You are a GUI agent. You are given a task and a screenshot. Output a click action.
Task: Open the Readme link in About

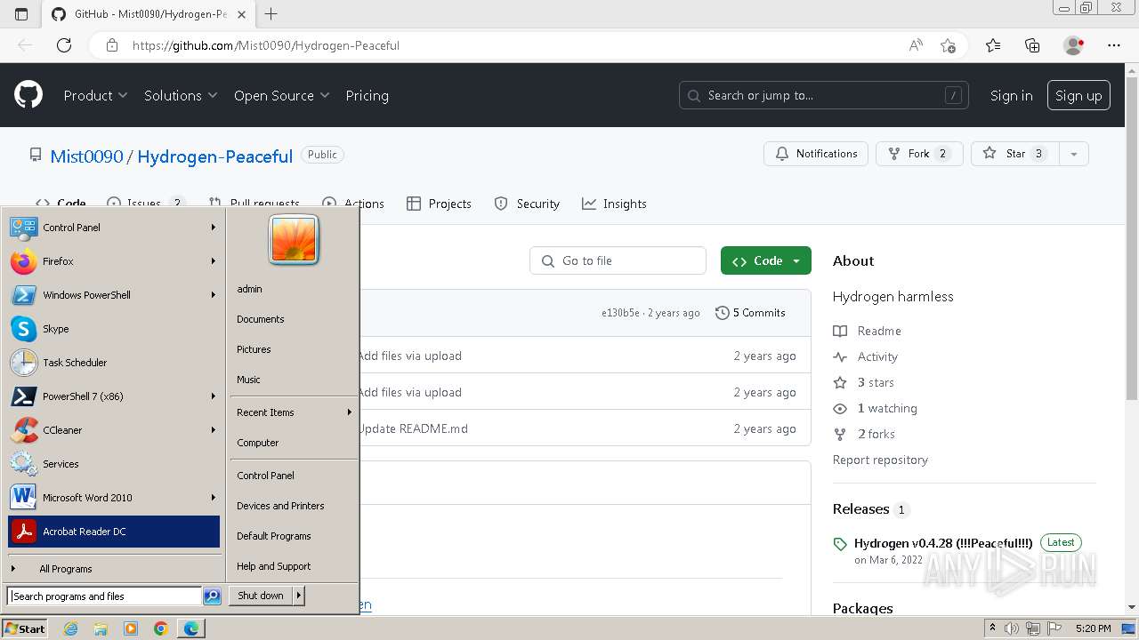tap(879, 331)
